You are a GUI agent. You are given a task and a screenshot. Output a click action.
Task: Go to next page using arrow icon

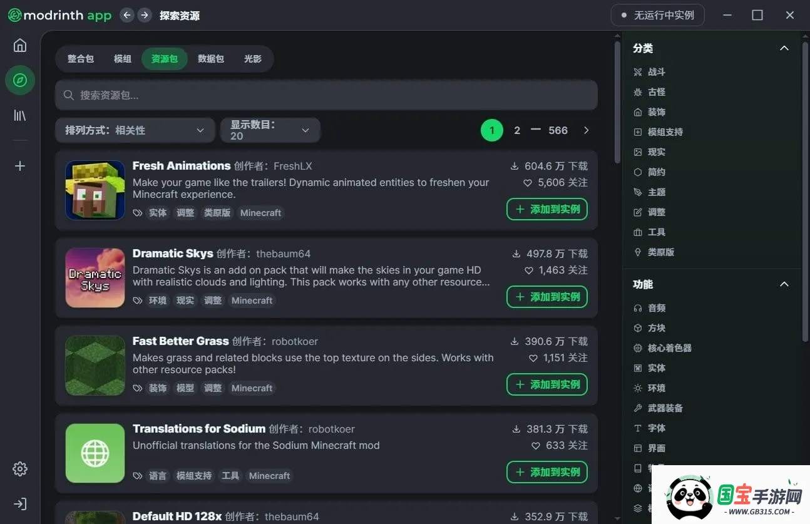(x=587, y=130)
